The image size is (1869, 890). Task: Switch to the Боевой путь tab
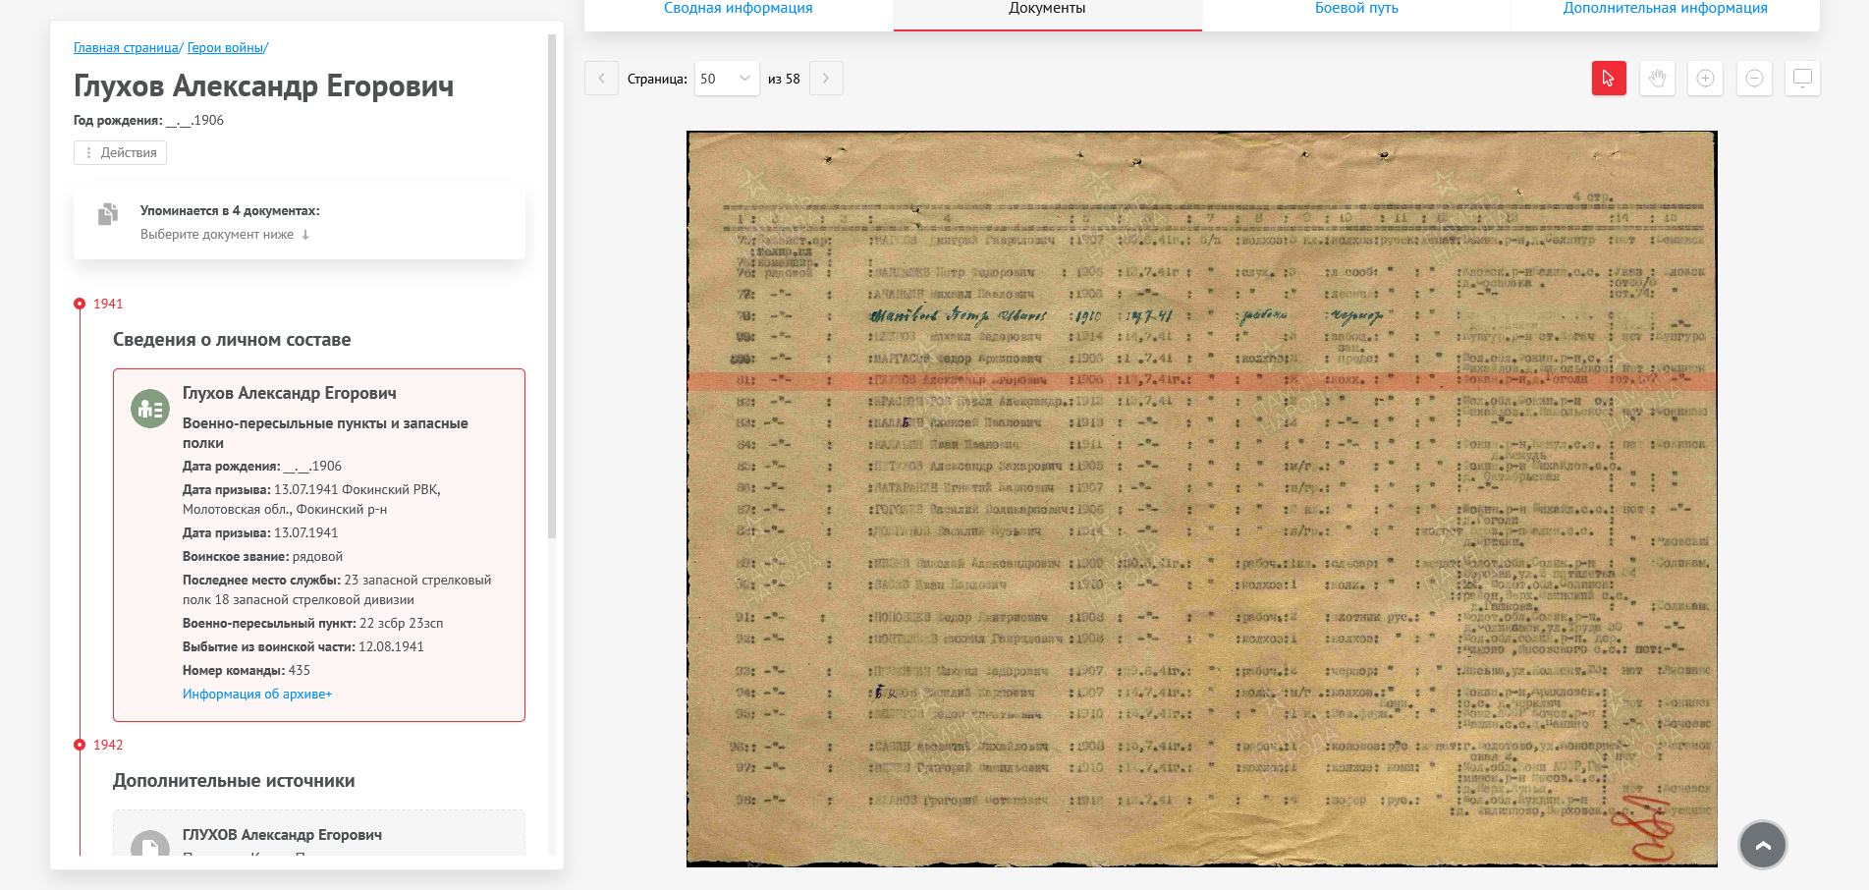pos(1356,10)
